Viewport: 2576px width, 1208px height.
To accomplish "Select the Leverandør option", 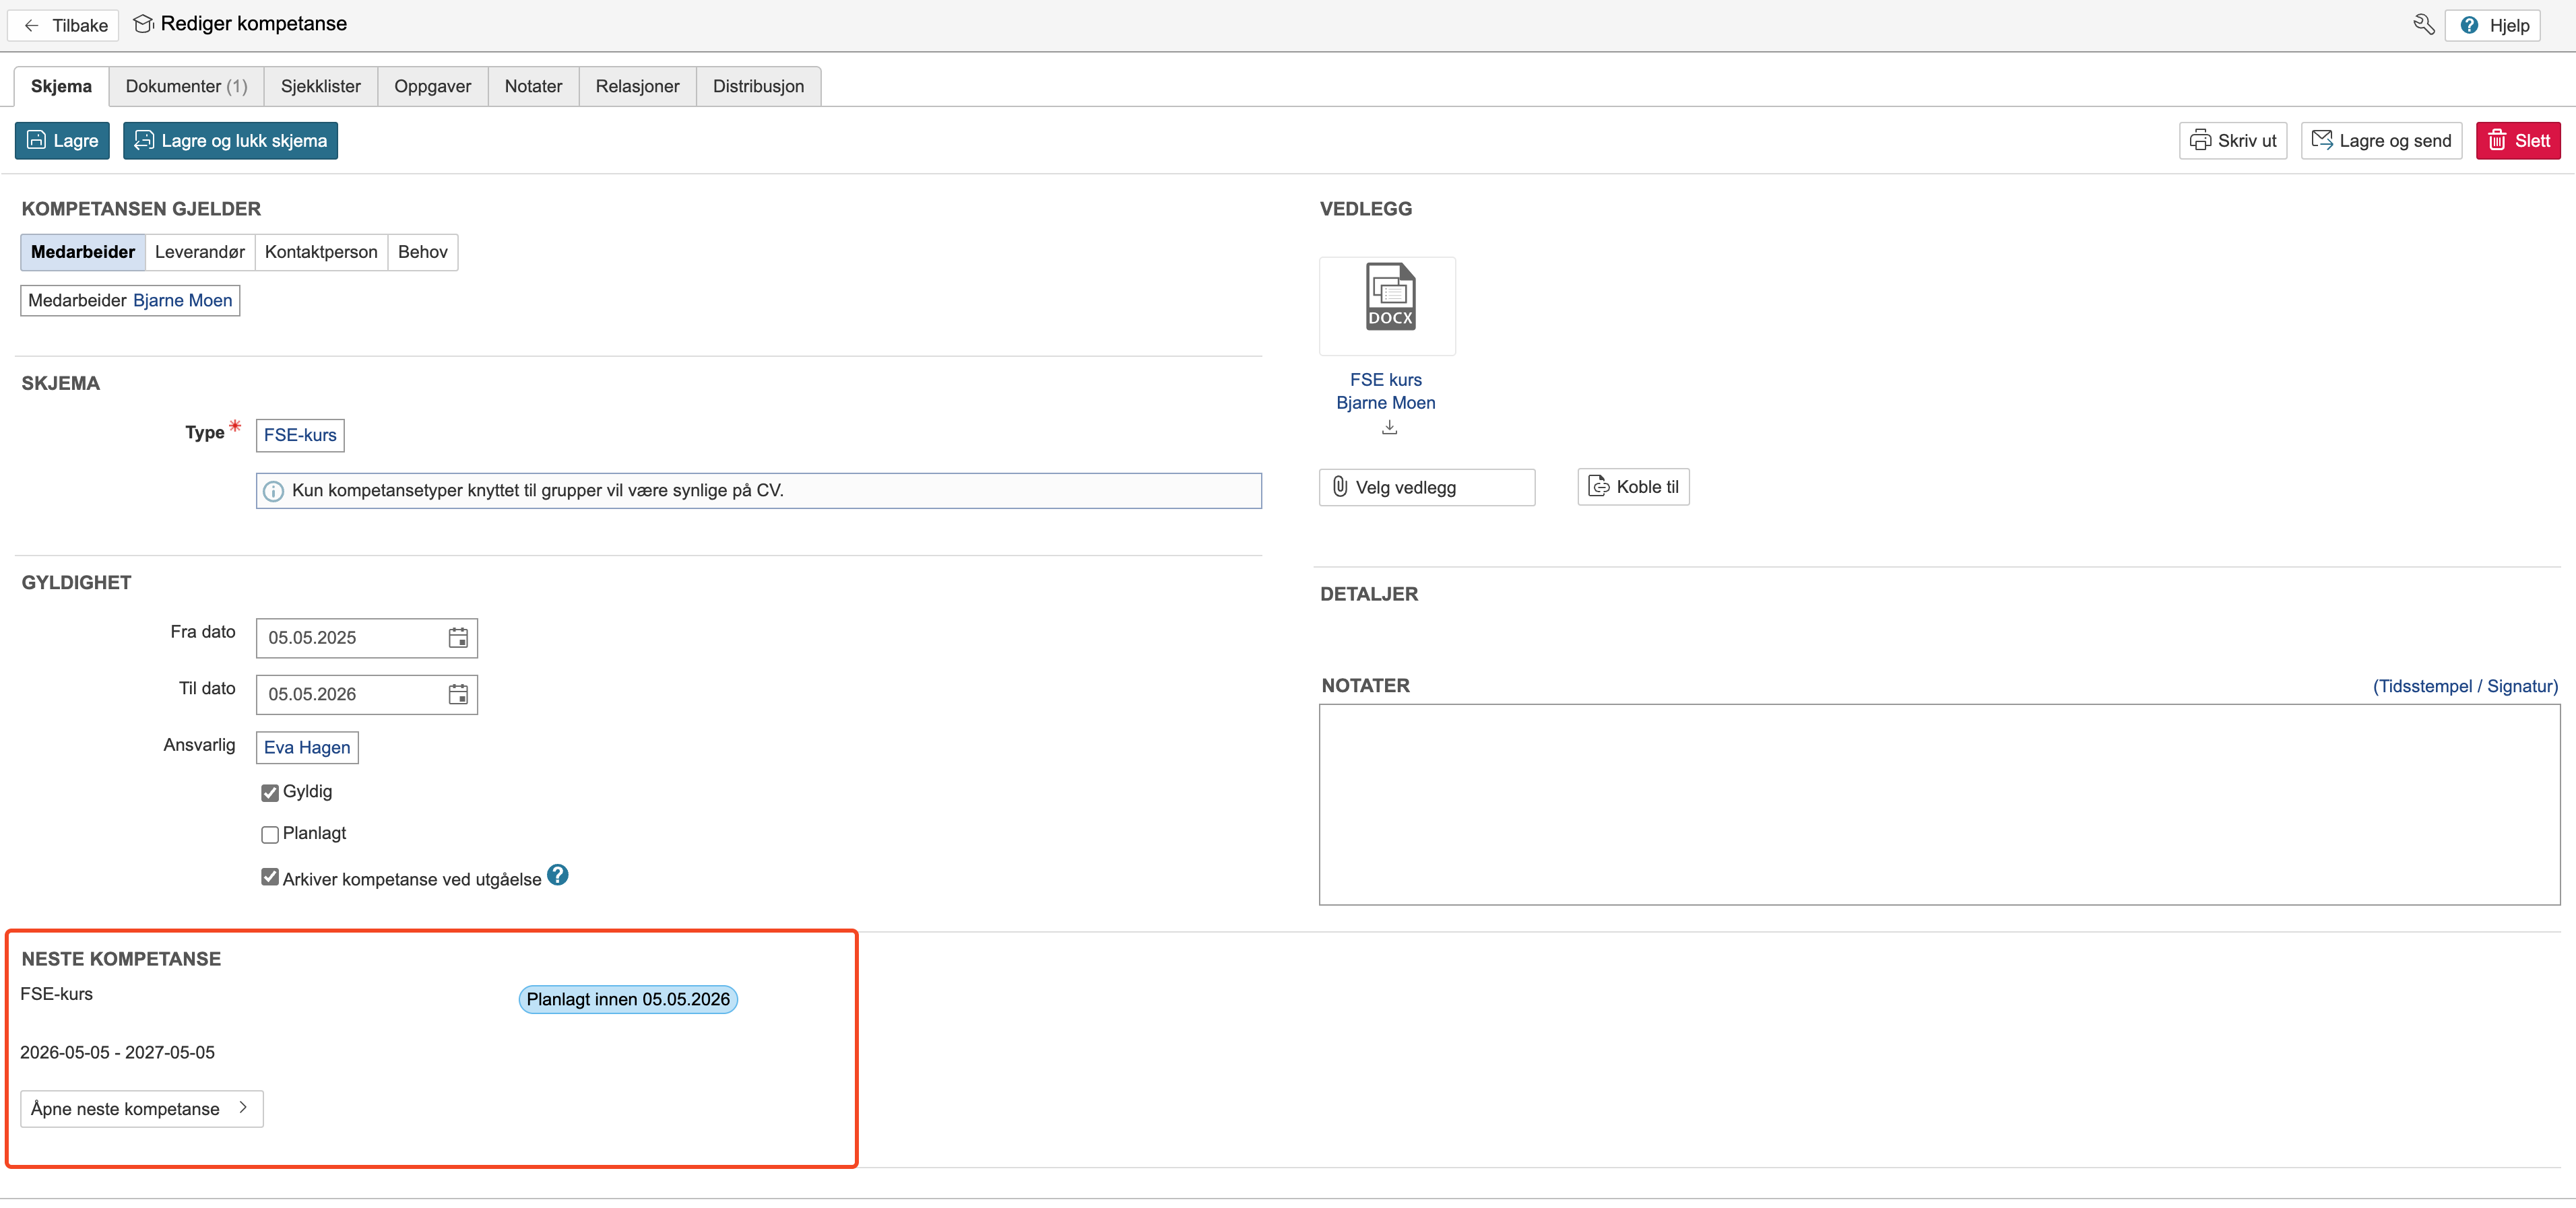I will point(199,252).
